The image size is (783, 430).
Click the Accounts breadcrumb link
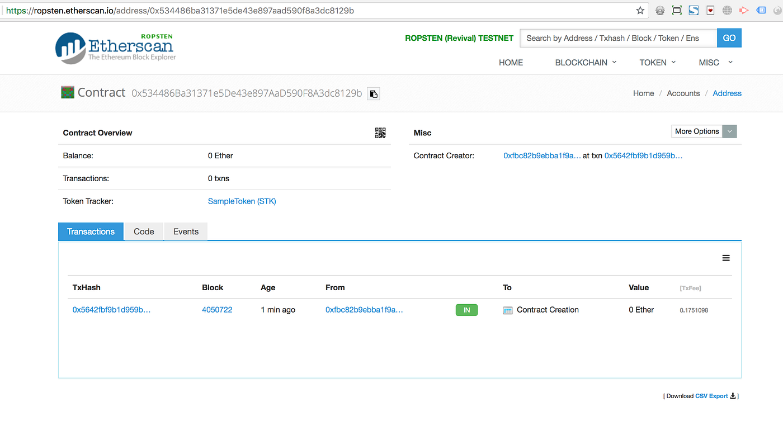click(x=683, y=93)
